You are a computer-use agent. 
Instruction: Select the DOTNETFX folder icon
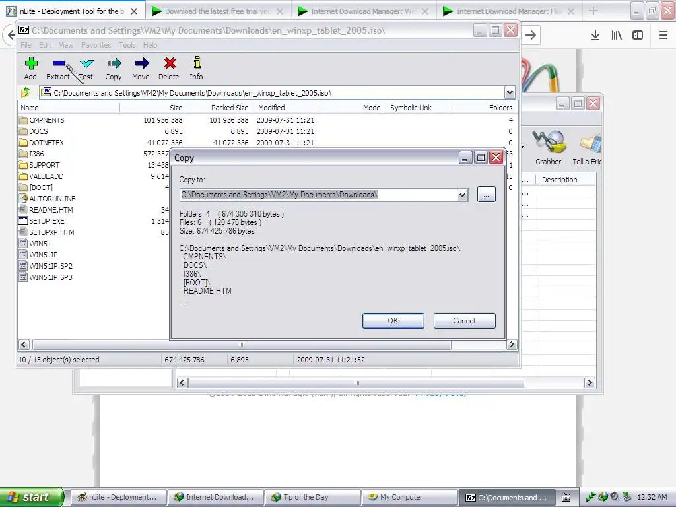(23, 143)
